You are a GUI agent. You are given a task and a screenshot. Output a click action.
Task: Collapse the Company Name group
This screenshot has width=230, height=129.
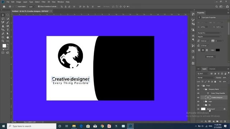coord(204,89)
